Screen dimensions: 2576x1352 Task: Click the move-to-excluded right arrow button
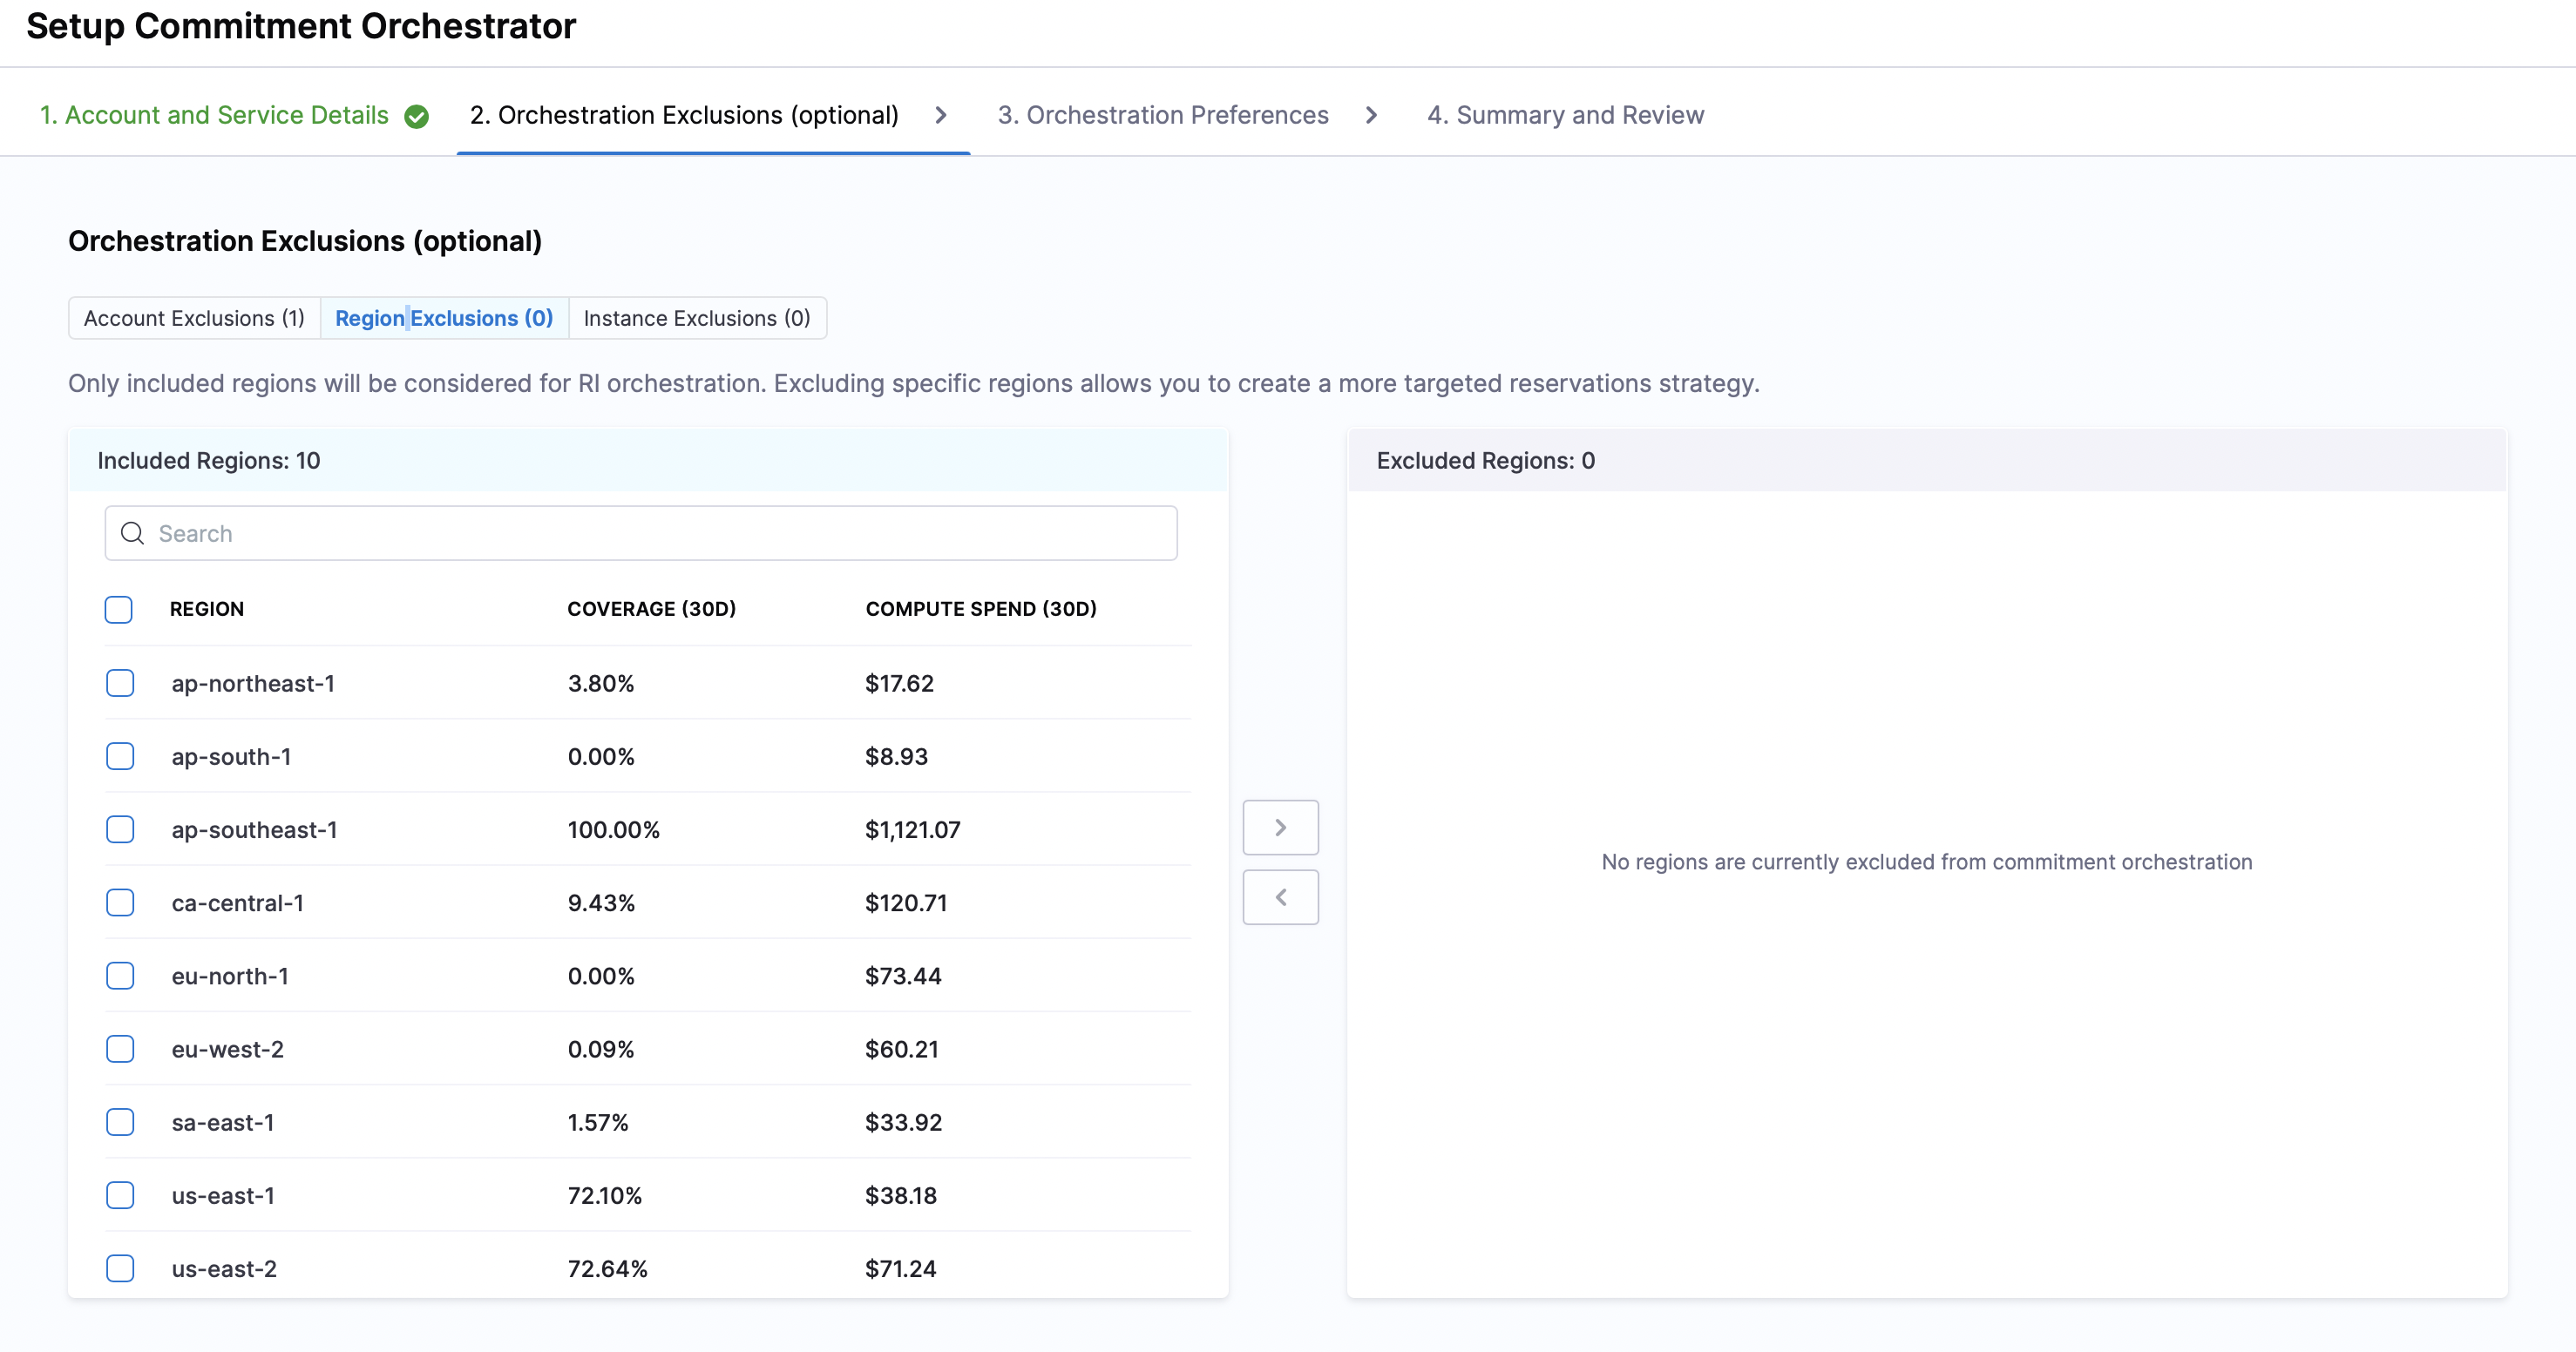pyautogui.click(x=1280, y=827)
